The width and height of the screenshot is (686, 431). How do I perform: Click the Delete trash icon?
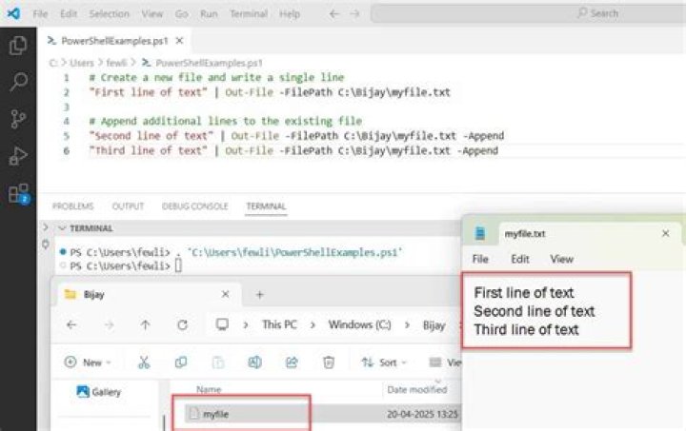click(329, 362)
